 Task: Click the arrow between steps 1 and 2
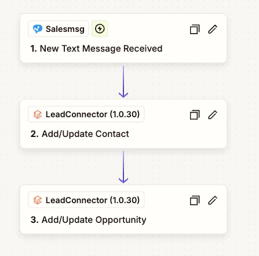click(x=123, y=81)
